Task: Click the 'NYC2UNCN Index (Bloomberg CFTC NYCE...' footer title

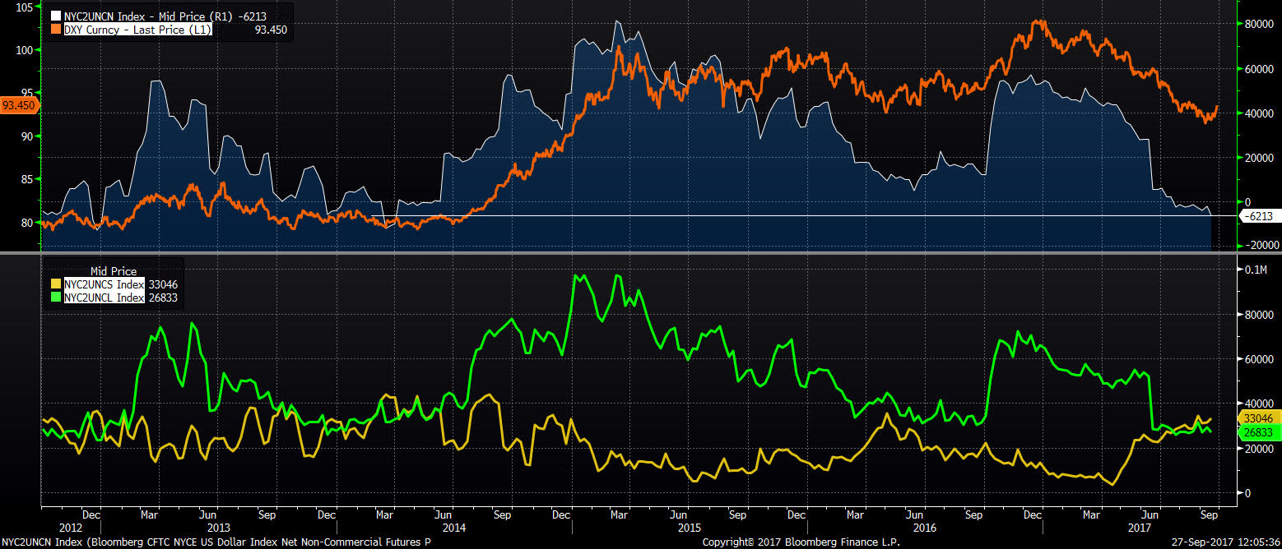Action: coord(215,542)
